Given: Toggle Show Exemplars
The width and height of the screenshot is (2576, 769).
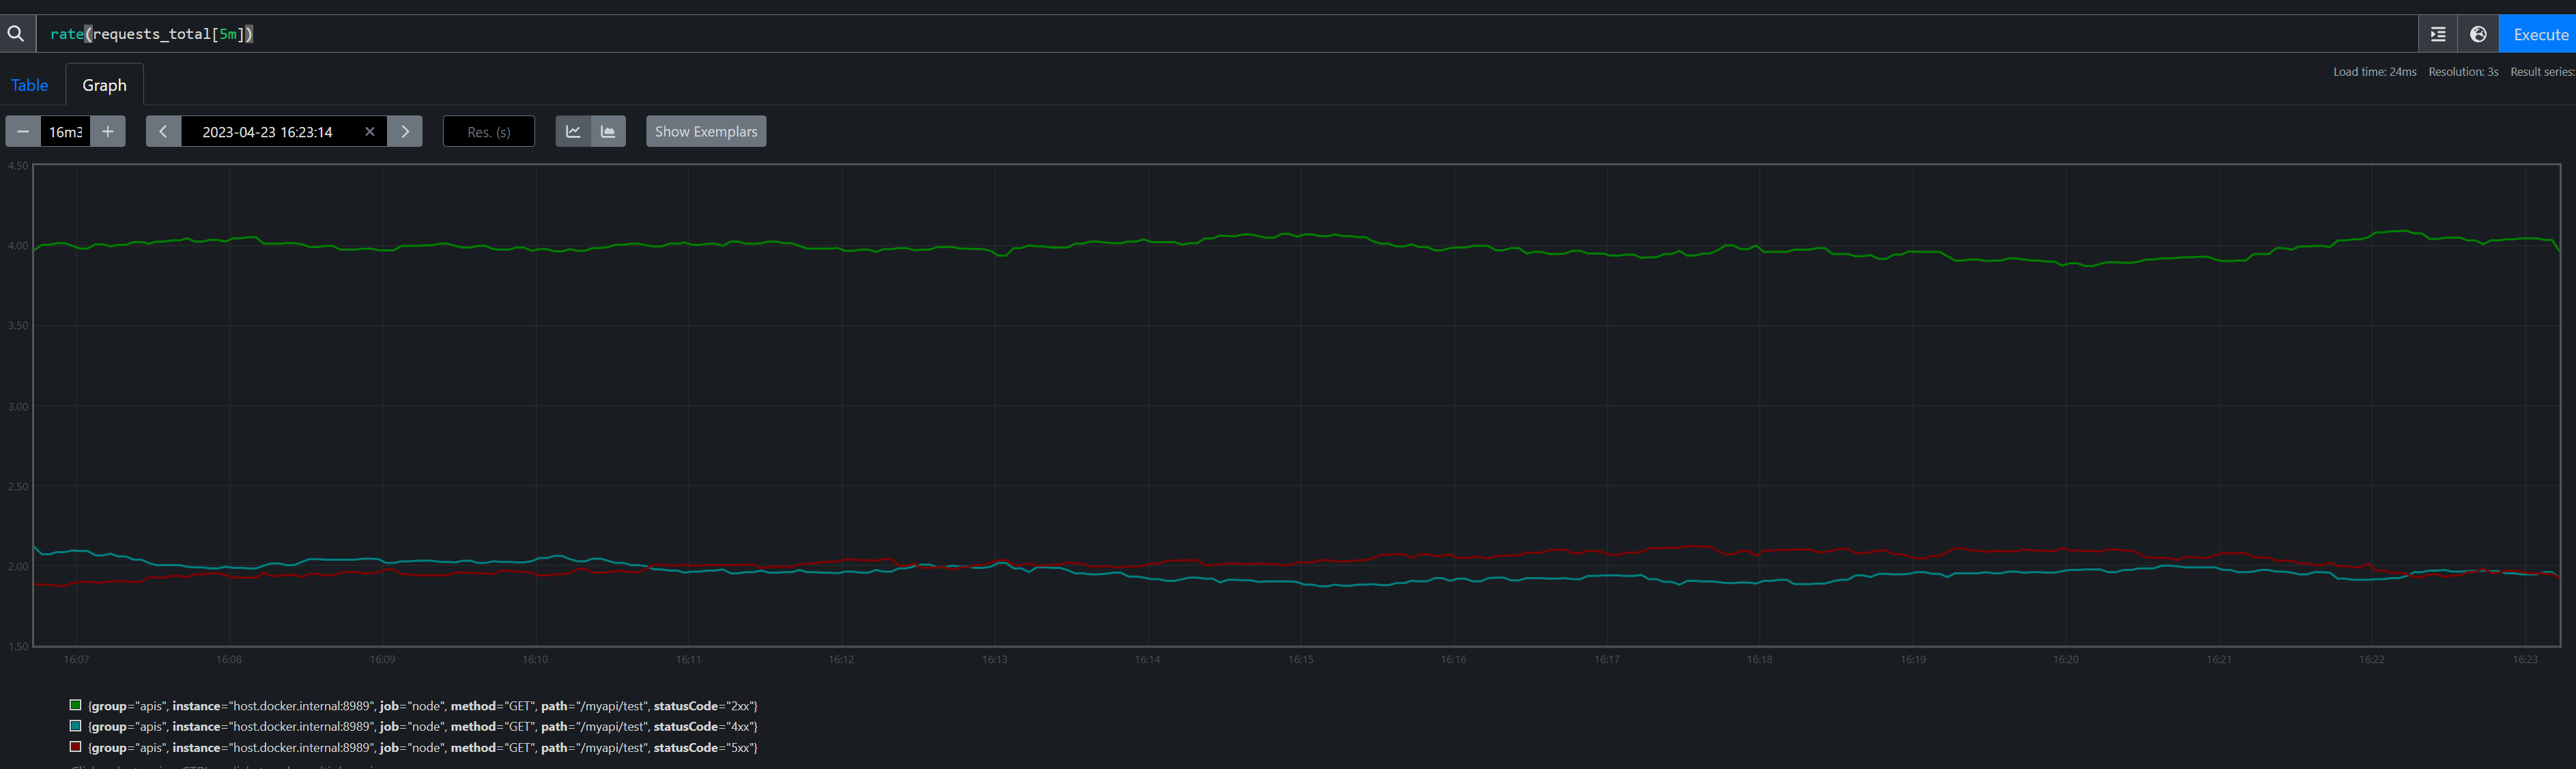Looking at the screenshot, I should pos(706,131).
